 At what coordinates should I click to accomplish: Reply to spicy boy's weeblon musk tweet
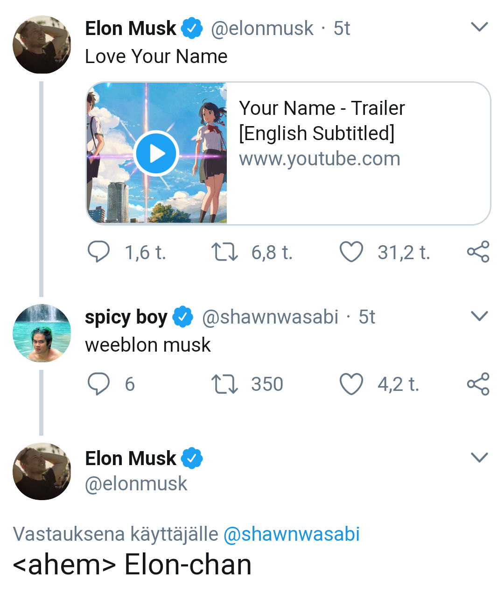(98, 384)
